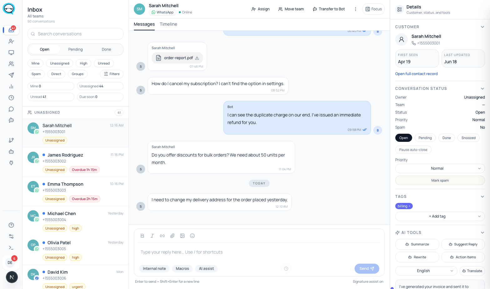Toggle the Mine filter chip
The height and width of the screenshot is (289, 490).
[x=35, y=63]
